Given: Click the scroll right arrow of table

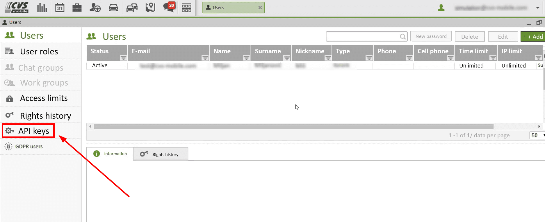Looking at the screenshot, I should 539,127.
